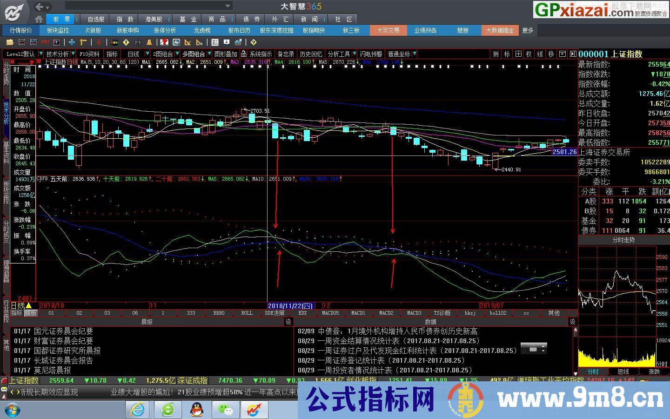Toggle the 线 line display button
This screenshot has width=670, height=419.
pyautogui.click(x=540, y=54)
